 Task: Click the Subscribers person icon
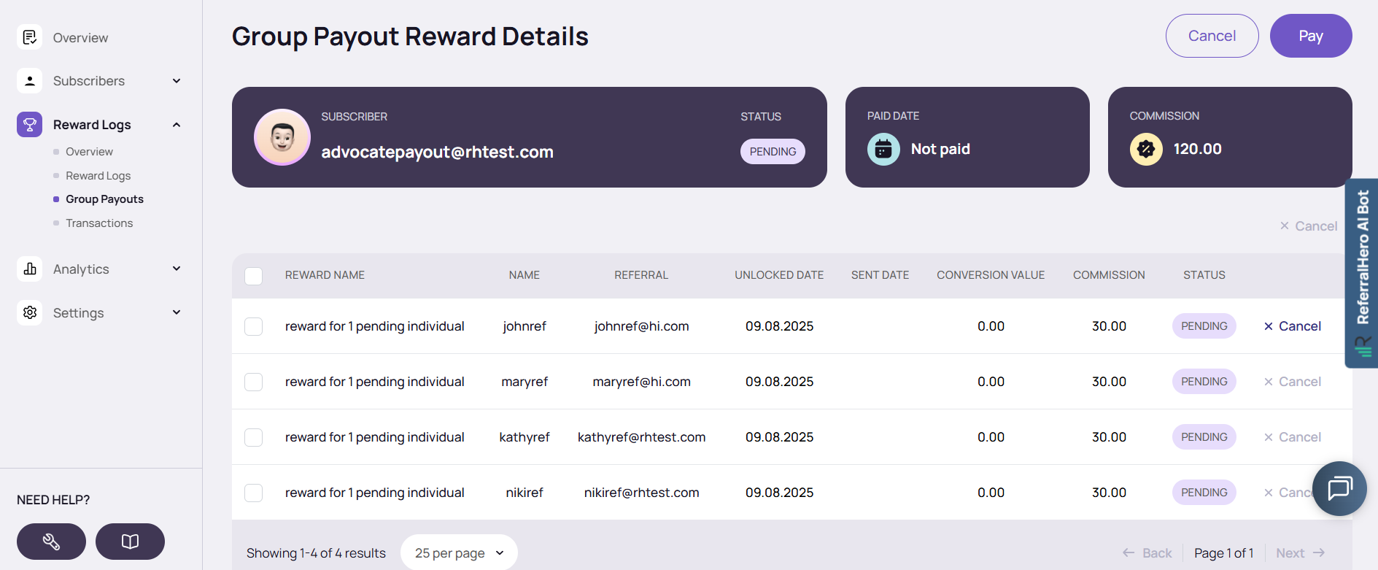click(x=29, y=81)
